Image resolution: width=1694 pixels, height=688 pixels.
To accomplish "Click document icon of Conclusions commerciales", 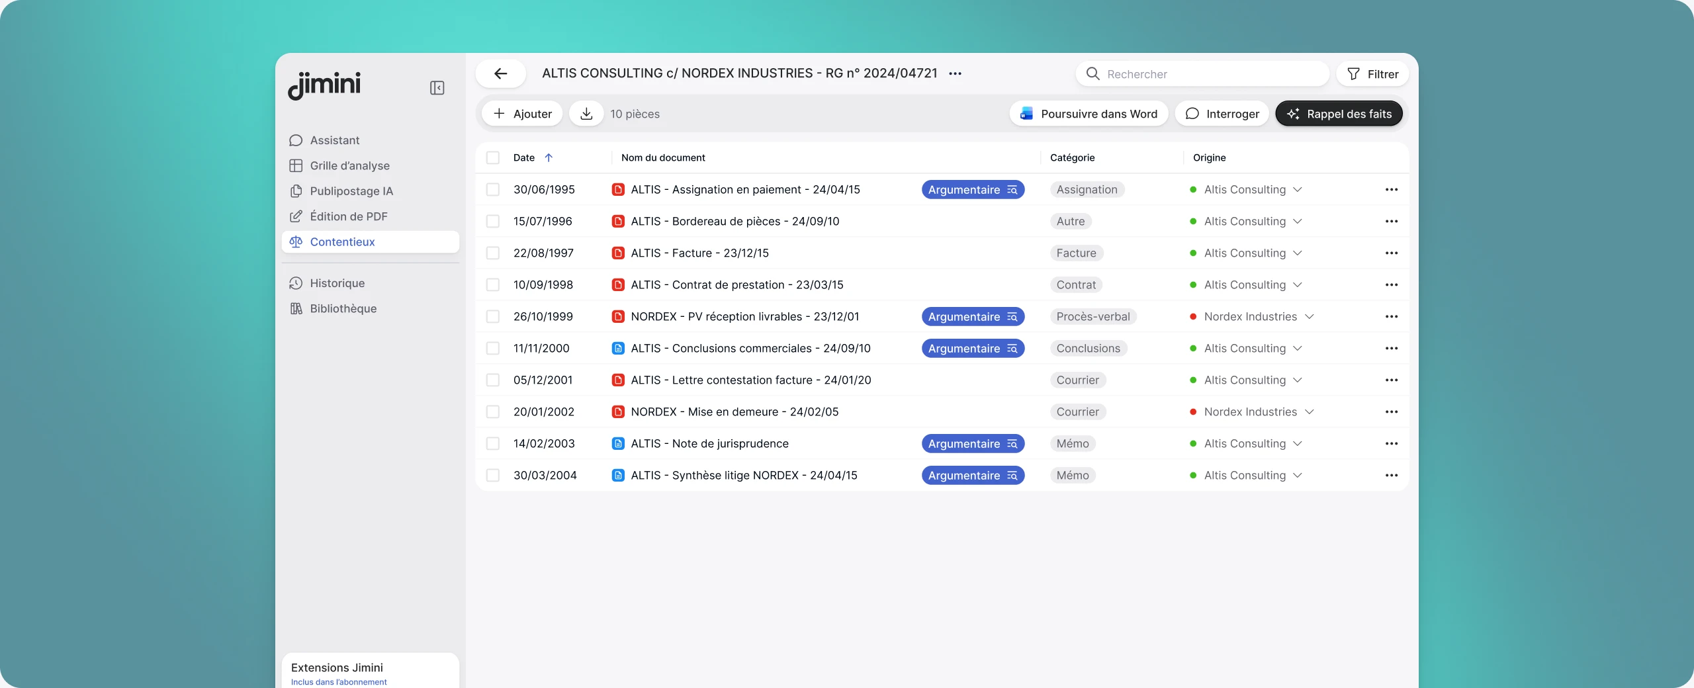I will pos(618,349).
